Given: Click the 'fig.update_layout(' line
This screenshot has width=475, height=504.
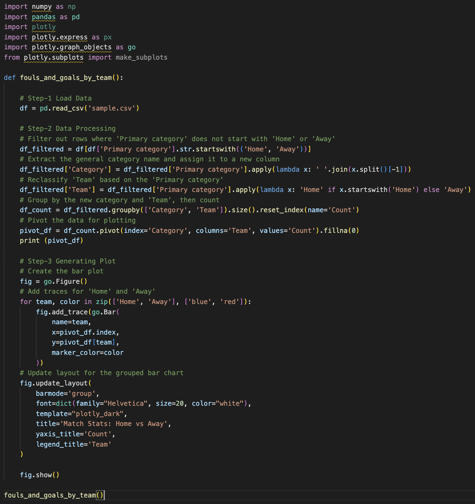Looking at the screenshot, I should [55, 383].
